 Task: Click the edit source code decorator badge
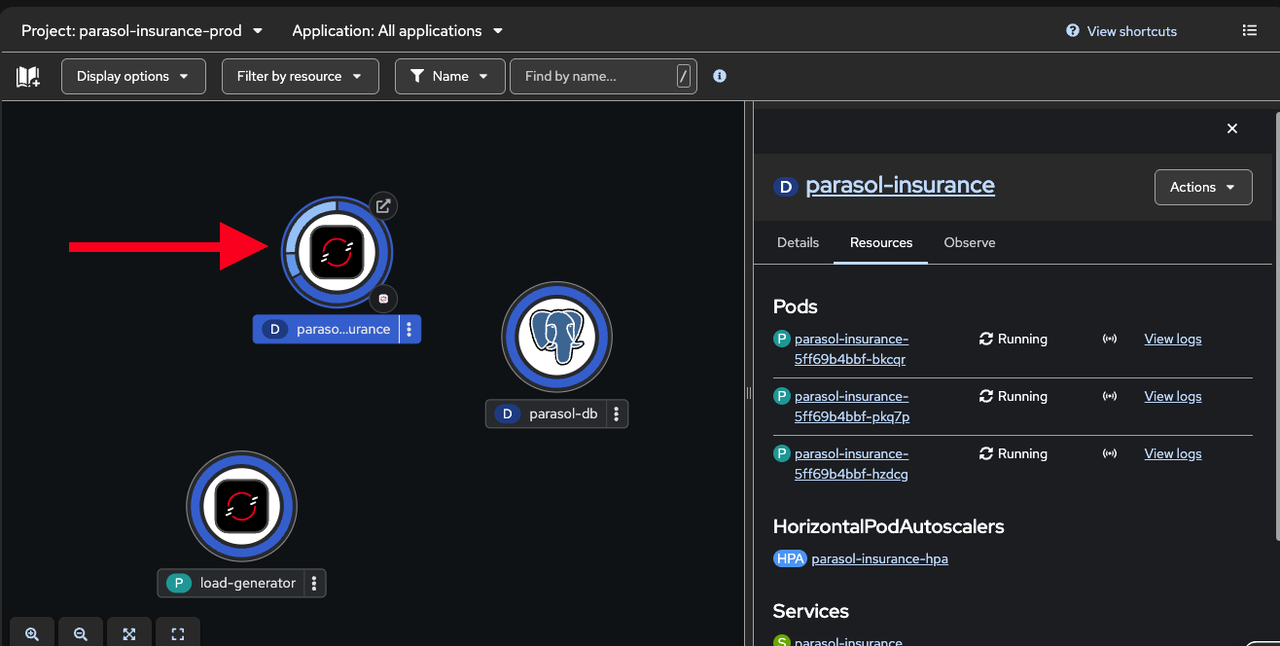(x=384, y=299)
